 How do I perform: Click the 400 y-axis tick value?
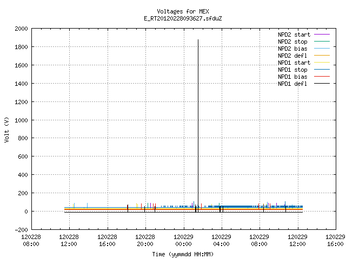(23, 175)
